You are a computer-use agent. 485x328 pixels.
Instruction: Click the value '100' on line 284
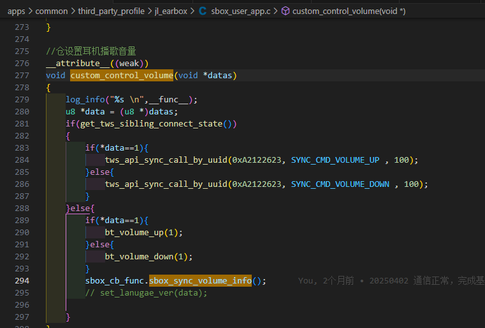[402, 160]
